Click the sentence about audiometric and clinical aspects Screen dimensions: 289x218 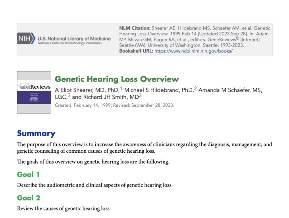[x=95, y=185]
